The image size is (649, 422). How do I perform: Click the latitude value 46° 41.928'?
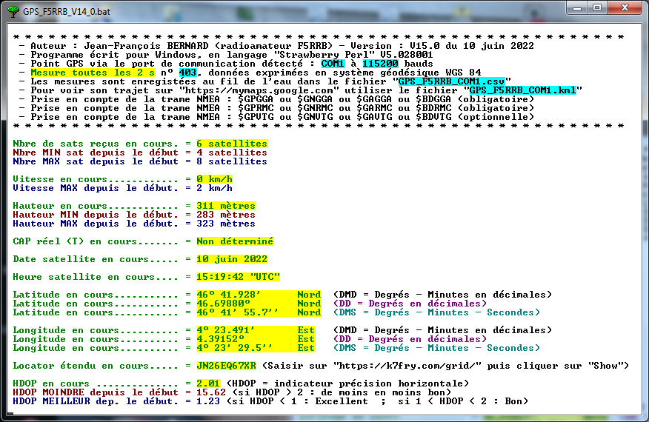[x=228, y=295]
